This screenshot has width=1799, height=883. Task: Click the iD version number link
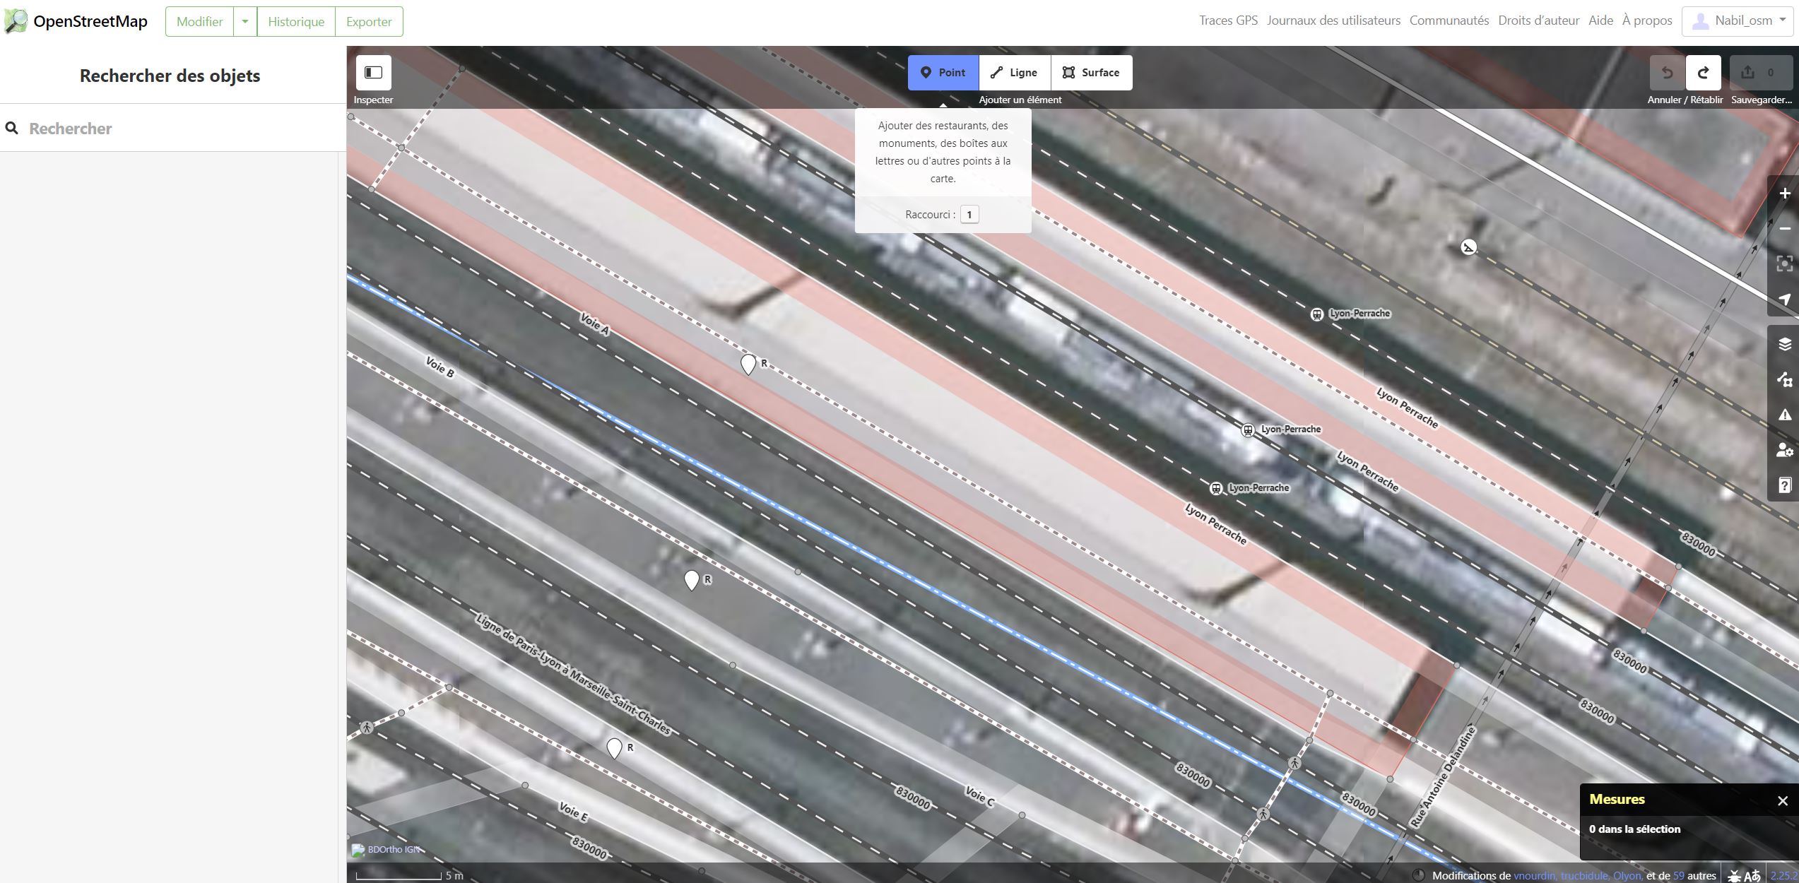(x=1785, y=876)
